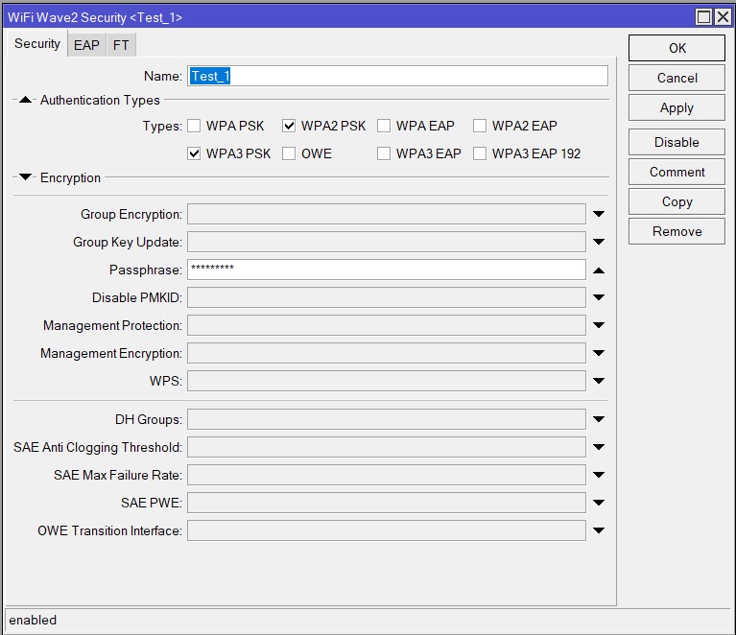Enable the OWE authentication type

coord(289,153)
